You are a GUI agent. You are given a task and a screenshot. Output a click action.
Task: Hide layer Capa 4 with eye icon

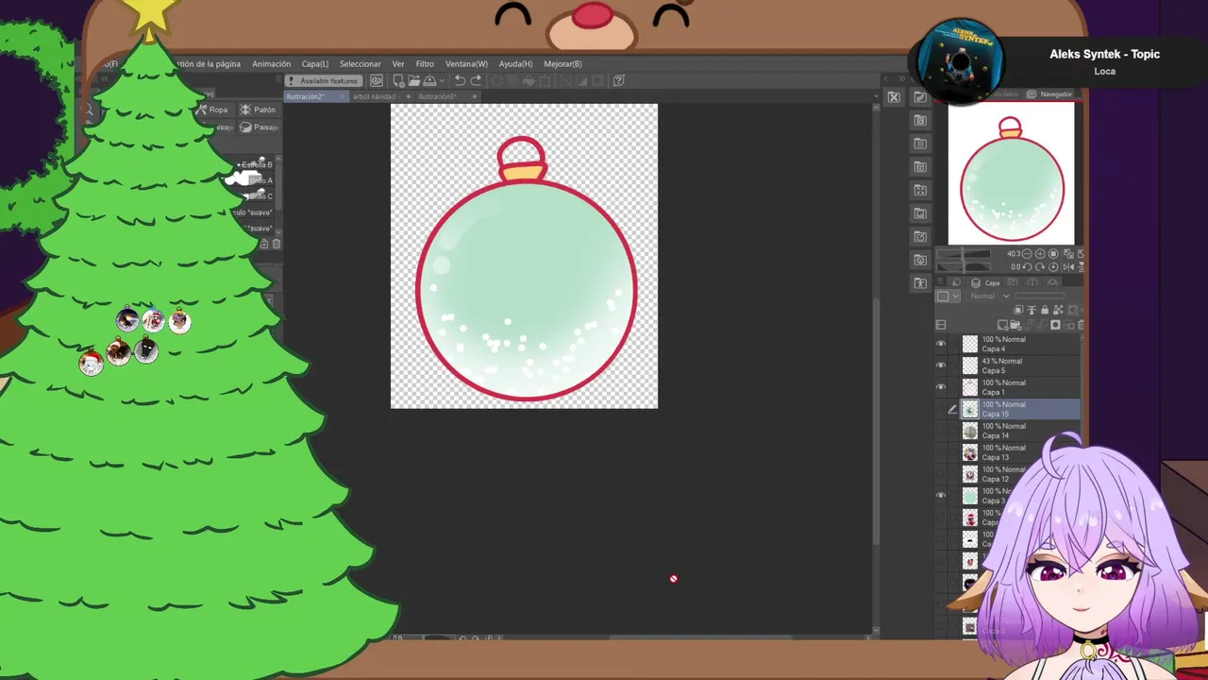point(940,344)
